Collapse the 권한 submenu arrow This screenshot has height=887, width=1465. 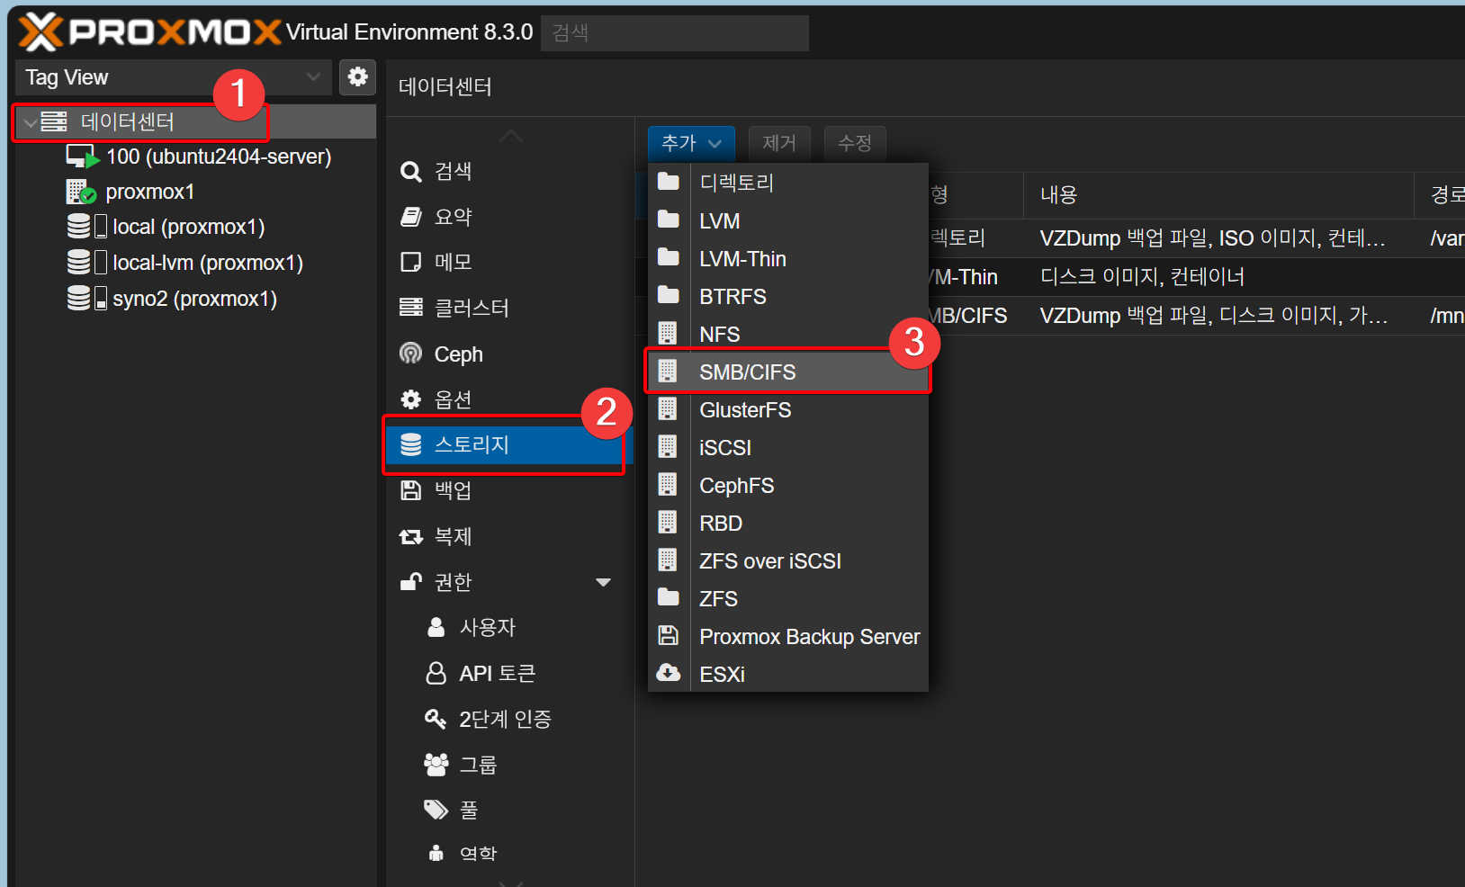click(x=604, y=582)
